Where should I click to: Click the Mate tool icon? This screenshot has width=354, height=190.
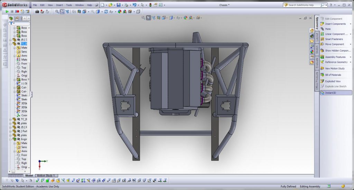click(x=322, y=29)
